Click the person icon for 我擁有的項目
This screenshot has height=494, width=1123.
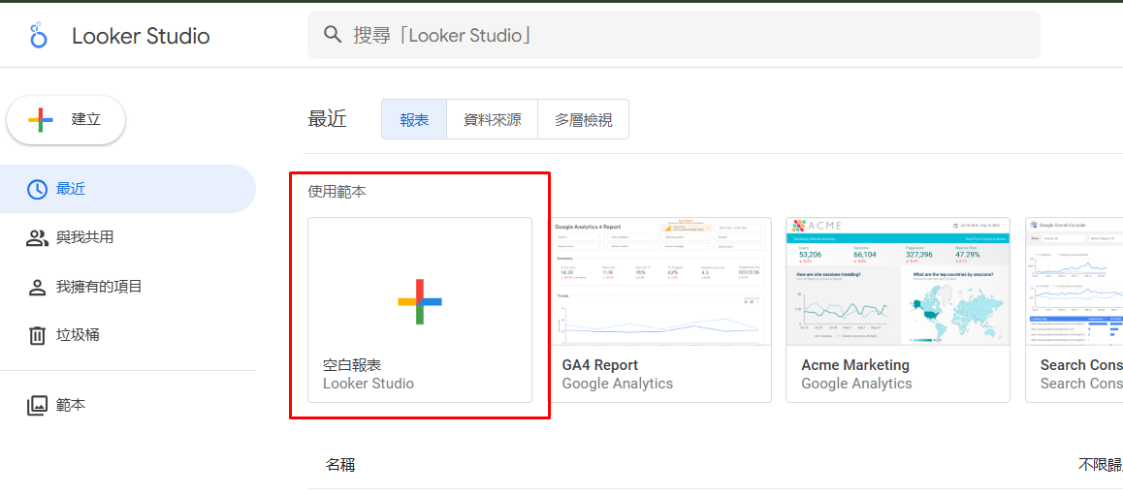pos(37,287)
